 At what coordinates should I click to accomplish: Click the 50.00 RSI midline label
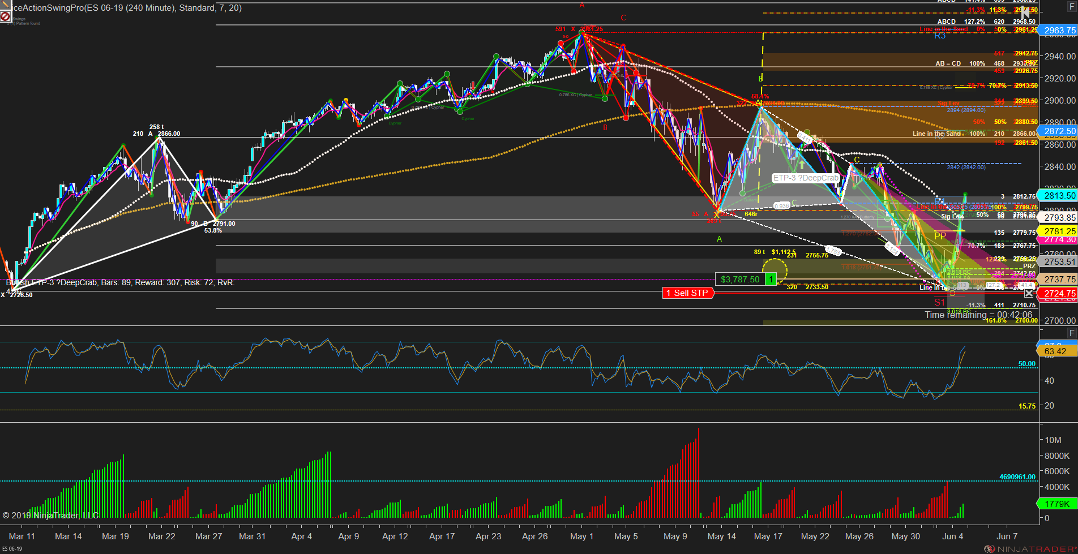click(1027, 364)
